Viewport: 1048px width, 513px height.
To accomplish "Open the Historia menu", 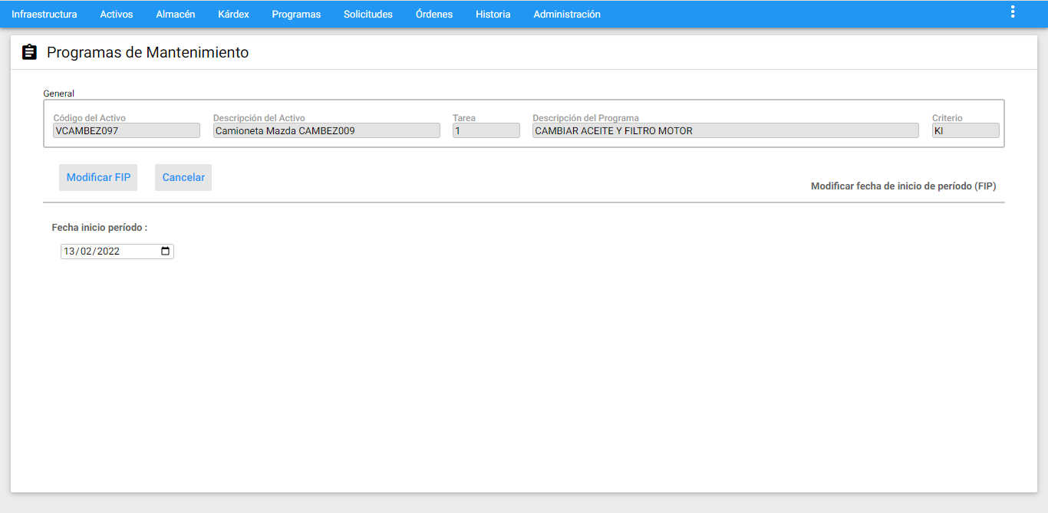I will point(493,14).
